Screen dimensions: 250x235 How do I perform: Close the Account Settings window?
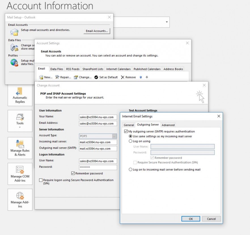[x=187, y=43]
